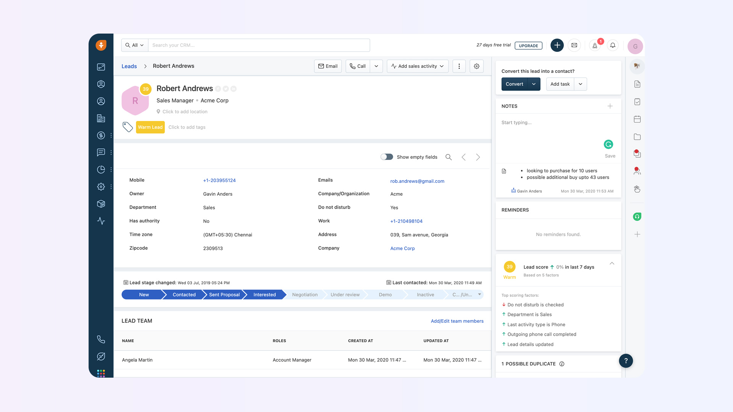
Task: Expand Convert options arrow
Action: point(534,84)
